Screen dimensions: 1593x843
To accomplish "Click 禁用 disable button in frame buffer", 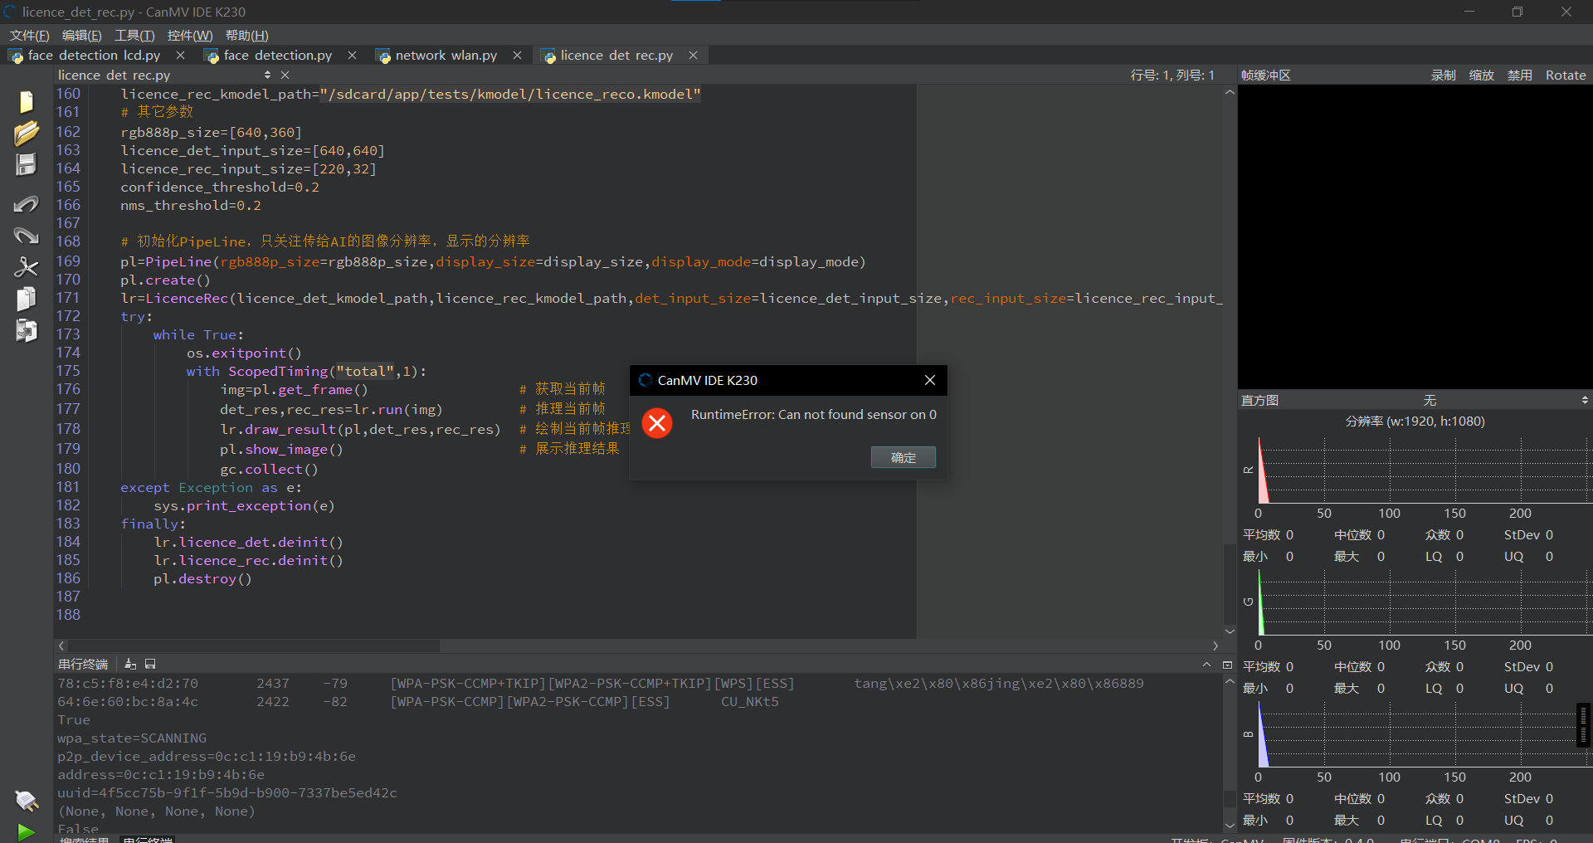I will tap(1520, 75).
